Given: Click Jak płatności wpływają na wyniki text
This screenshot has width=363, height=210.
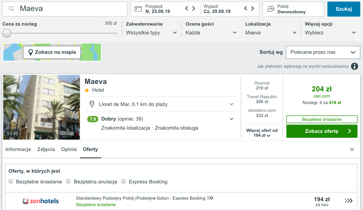Looking at the screenshot, I should [x=303, y=66].
